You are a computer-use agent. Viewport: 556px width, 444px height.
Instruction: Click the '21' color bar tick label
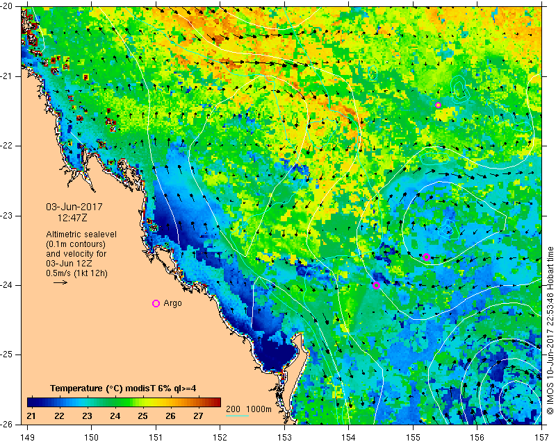pyautogui.click(x=31, y=416)
